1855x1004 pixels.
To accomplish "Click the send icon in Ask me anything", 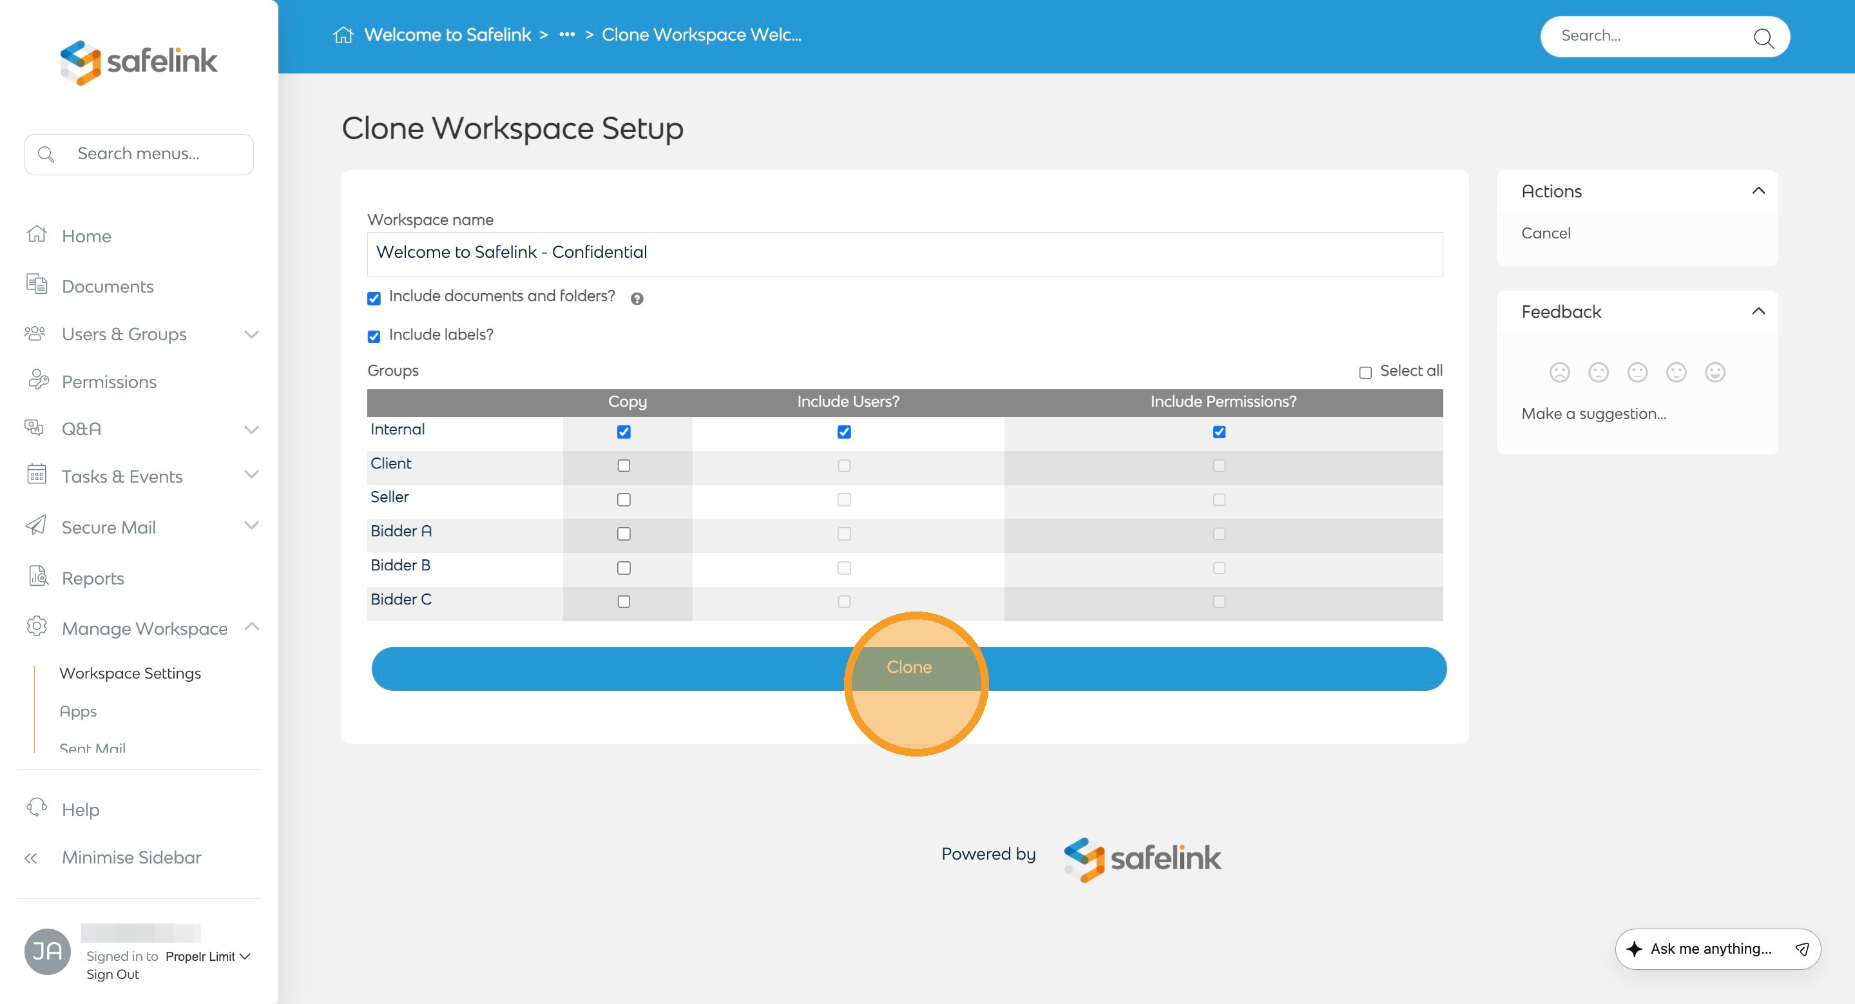I will click(1802, 949).
